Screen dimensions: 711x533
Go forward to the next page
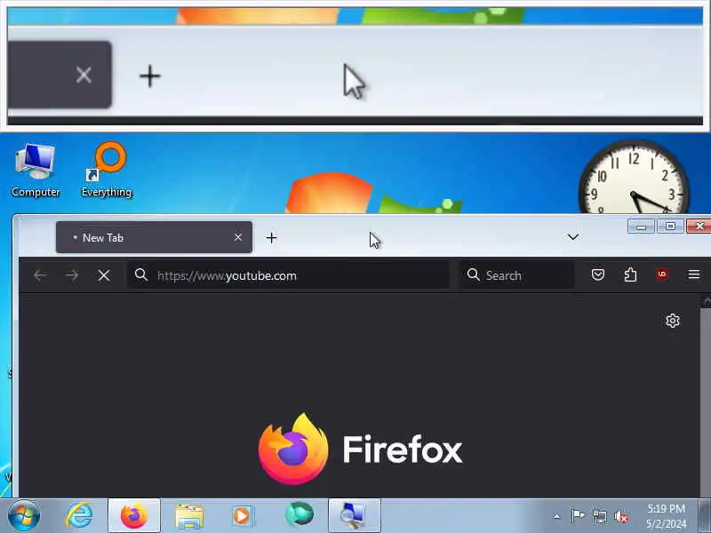coord(72,275)
